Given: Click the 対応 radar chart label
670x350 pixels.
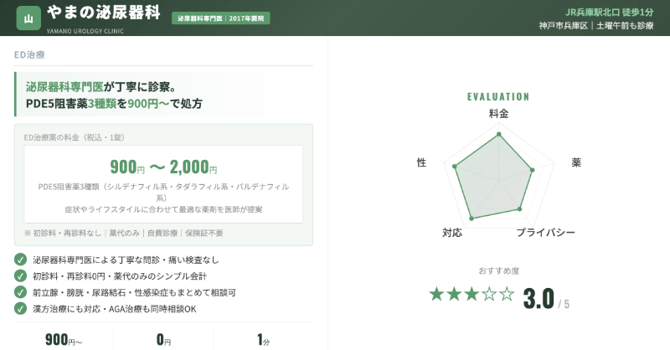Looking at the screenshot, I should point(451,232).
